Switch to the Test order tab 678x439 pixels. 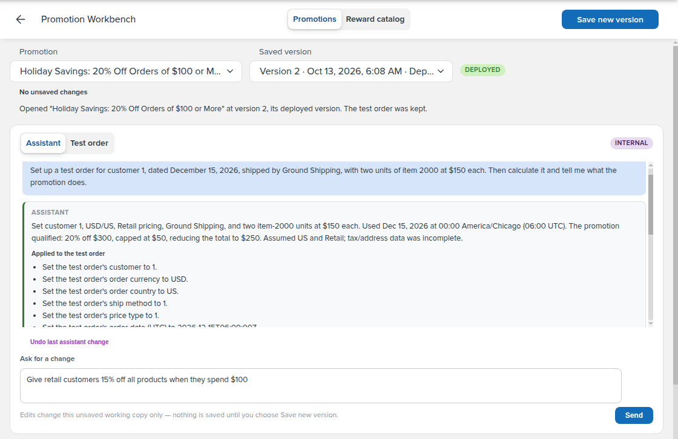coord(89,143)
